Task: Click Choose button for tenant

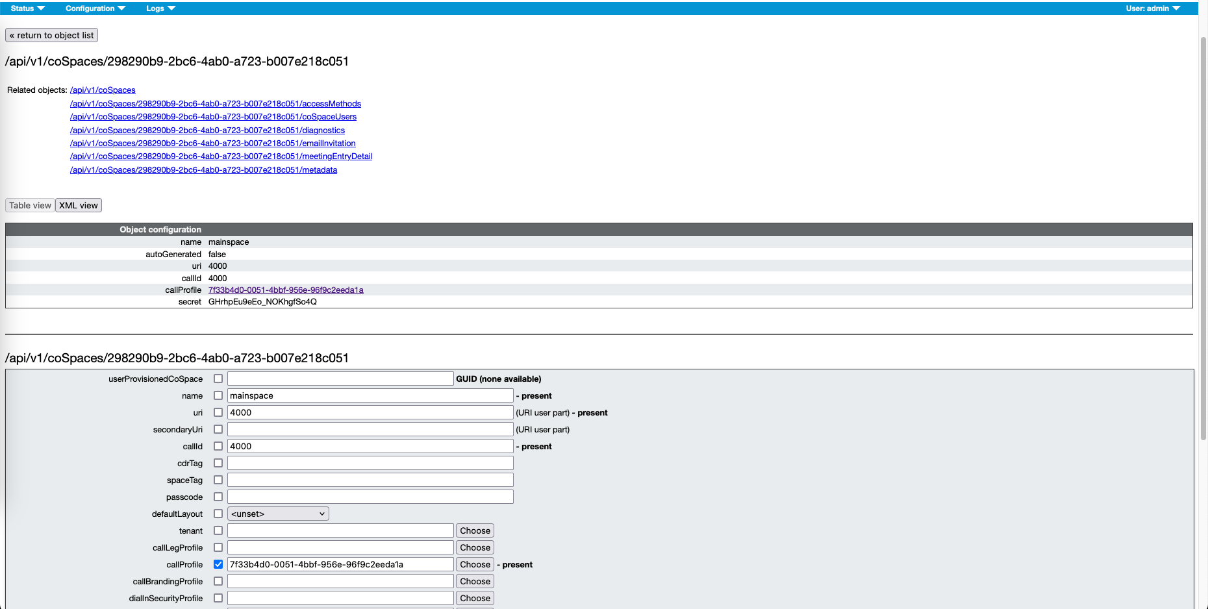Action: [x=475, y=530]
